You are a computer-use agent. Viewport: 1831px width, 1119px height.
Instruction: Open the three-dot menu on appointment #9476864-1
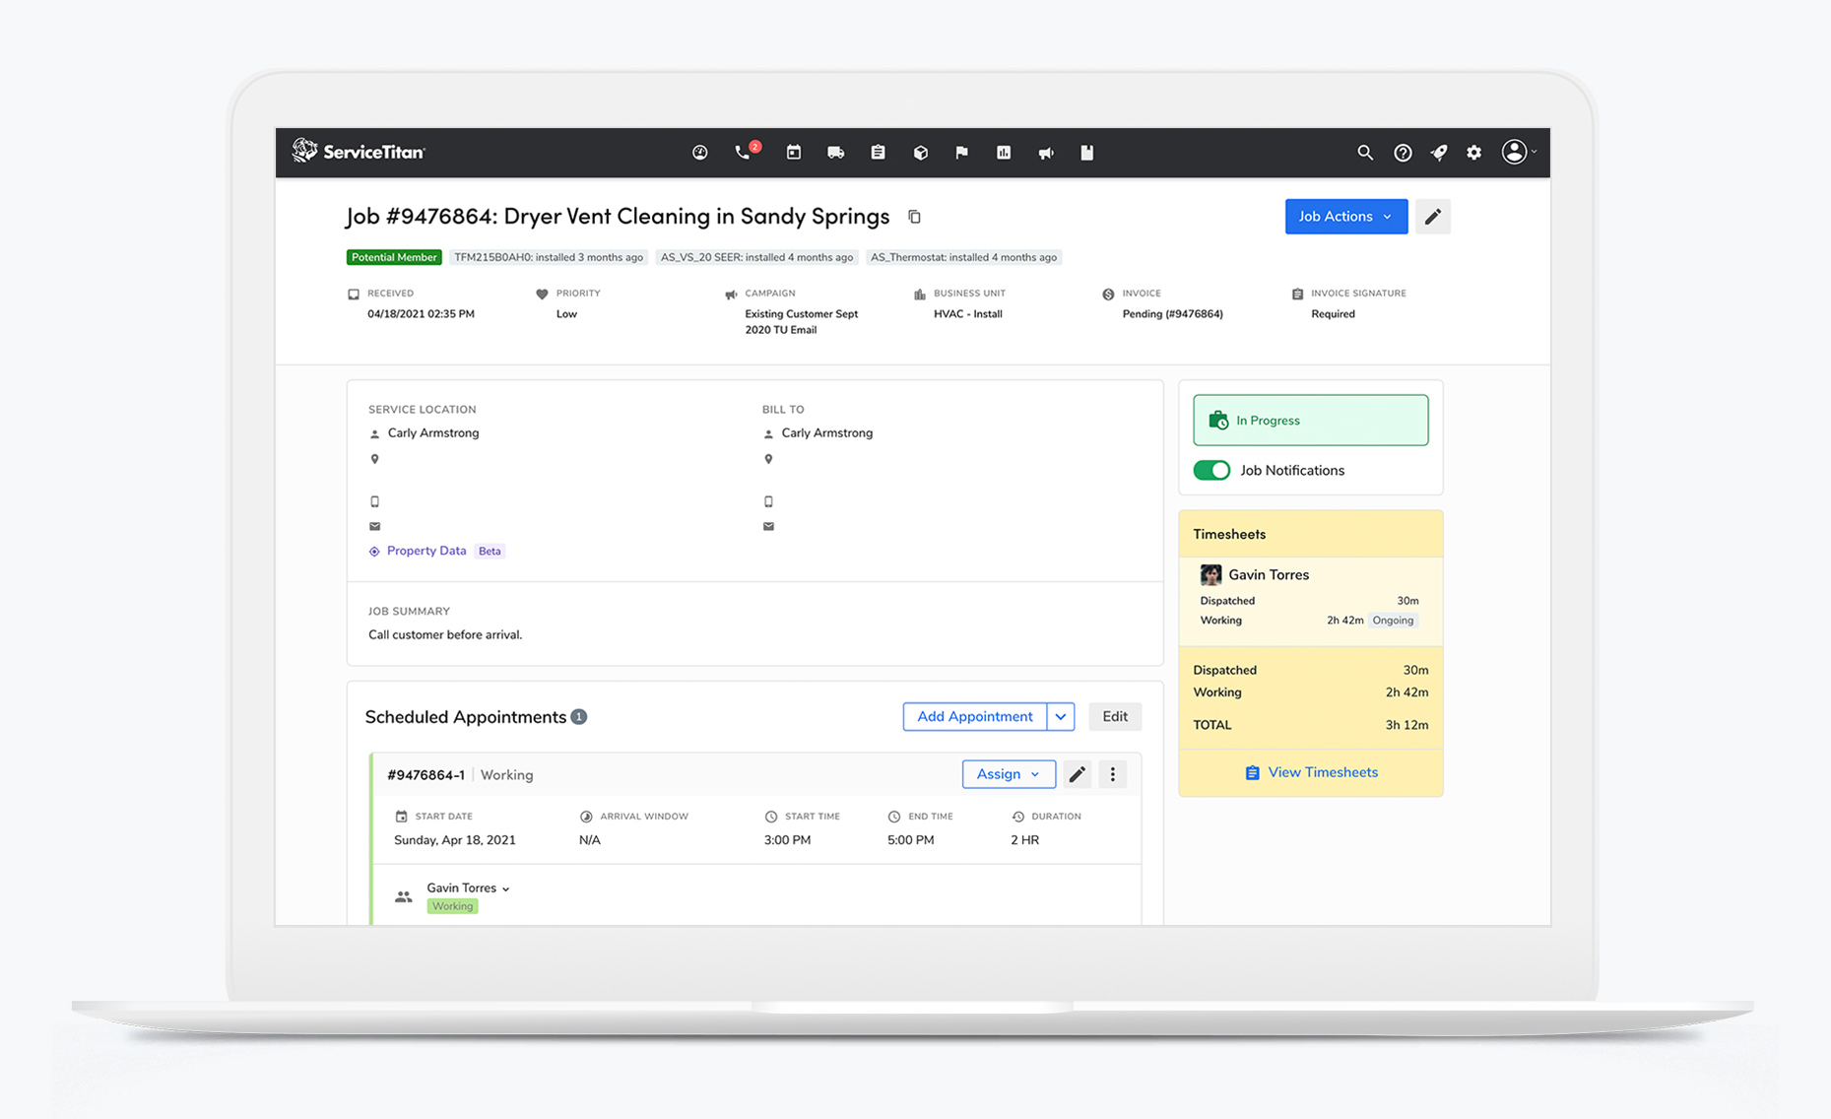[x=1113, y=774]
